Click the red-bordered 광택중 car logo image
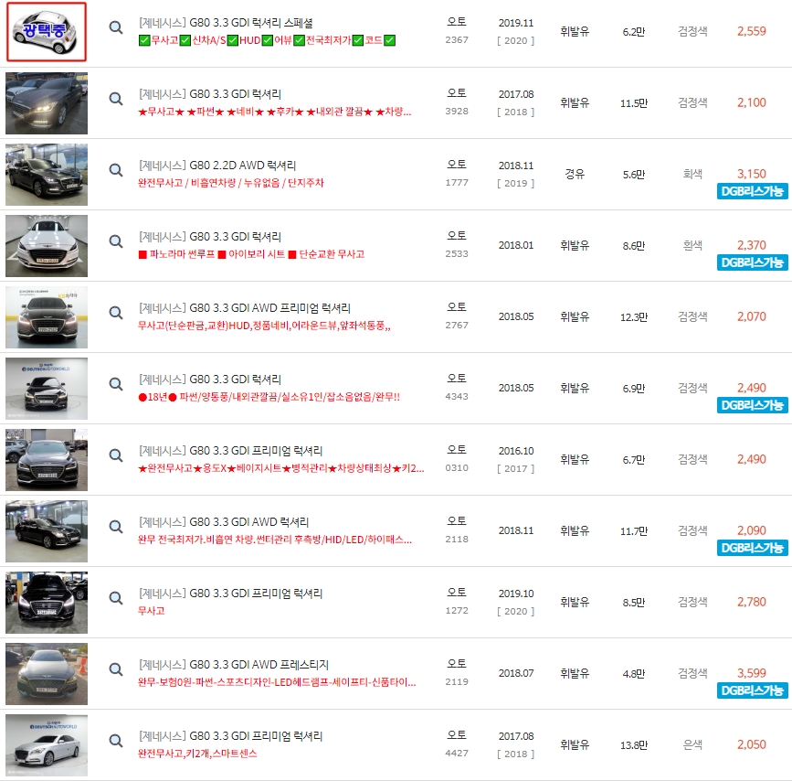The width and height of the screenshot is (792, 781). 47,28
